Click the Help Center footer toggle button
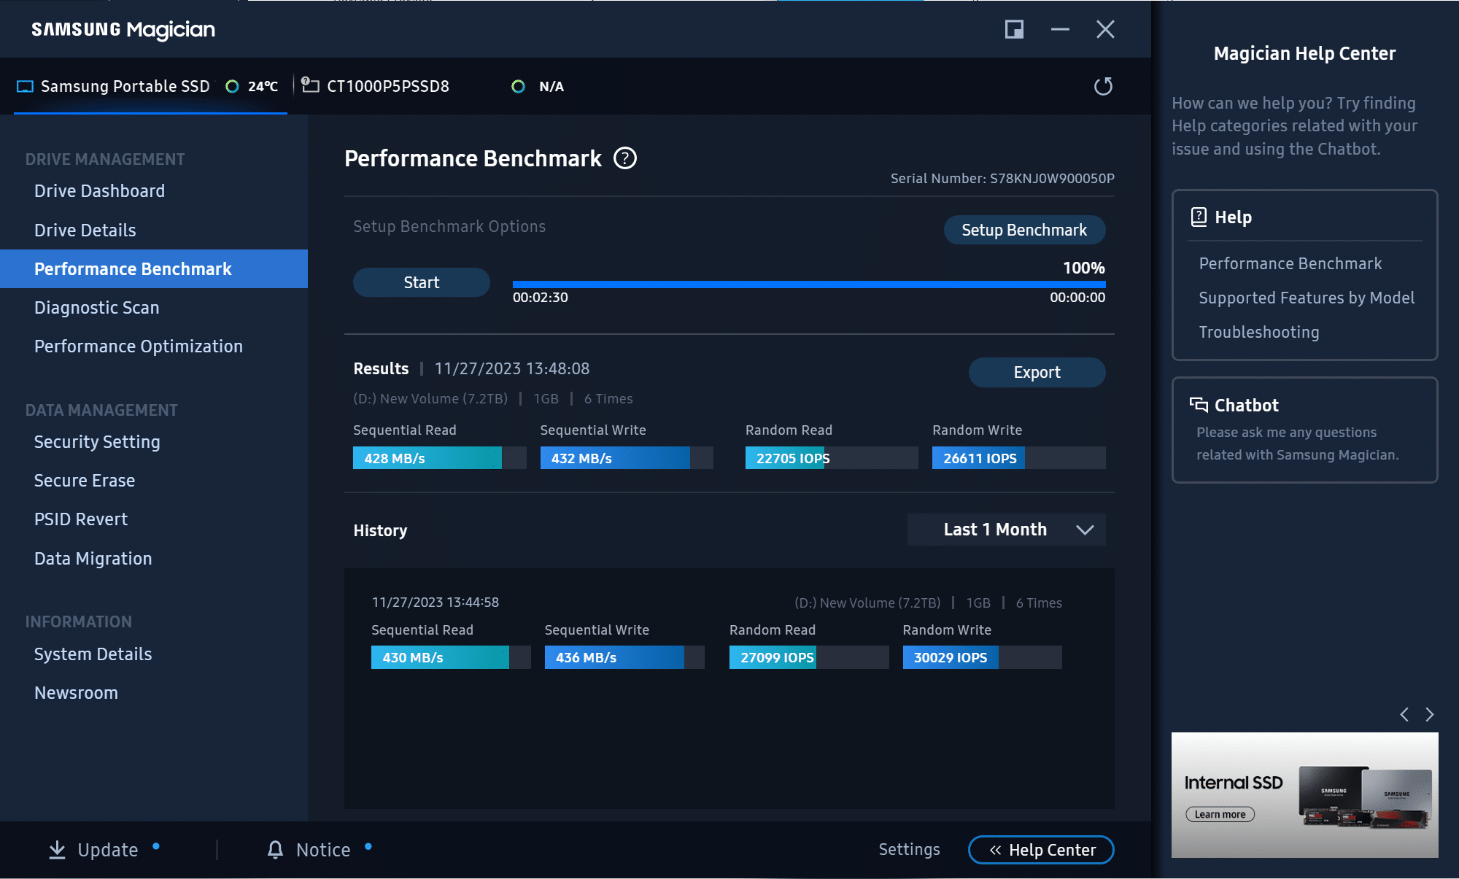This screenshot has width=1459, height=879. (1040, 850)
